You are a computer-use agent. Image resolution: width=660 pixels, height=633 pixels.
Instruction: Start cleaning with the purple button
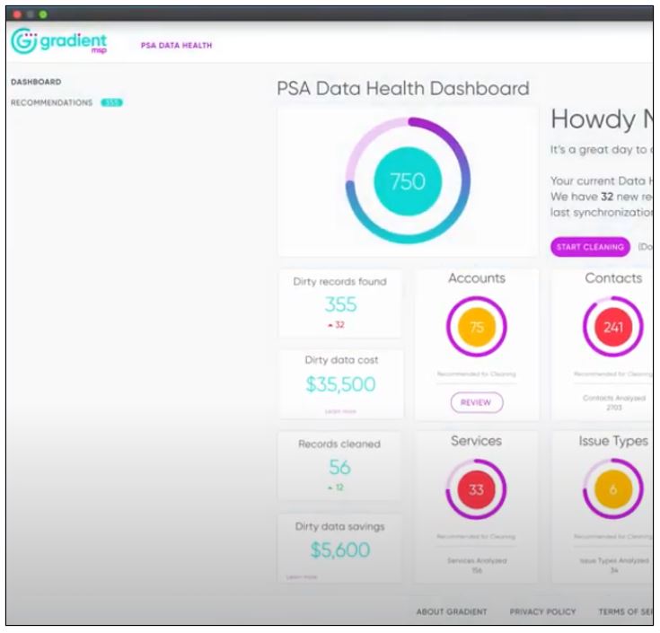point(590,247)
